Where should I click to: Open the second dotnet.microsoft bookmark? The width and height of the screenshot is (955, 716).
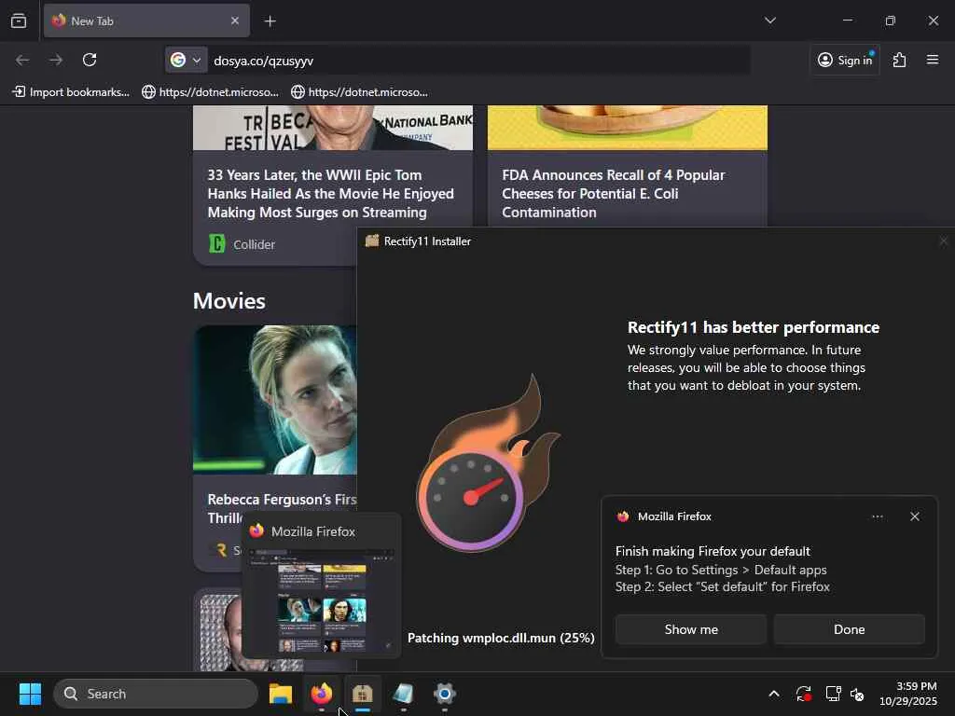tap(359, 92)
